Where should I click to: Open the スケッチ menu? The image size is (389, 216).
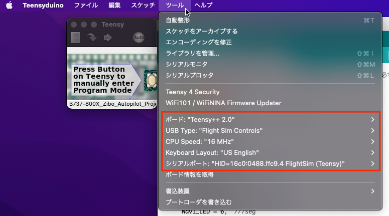143,5
